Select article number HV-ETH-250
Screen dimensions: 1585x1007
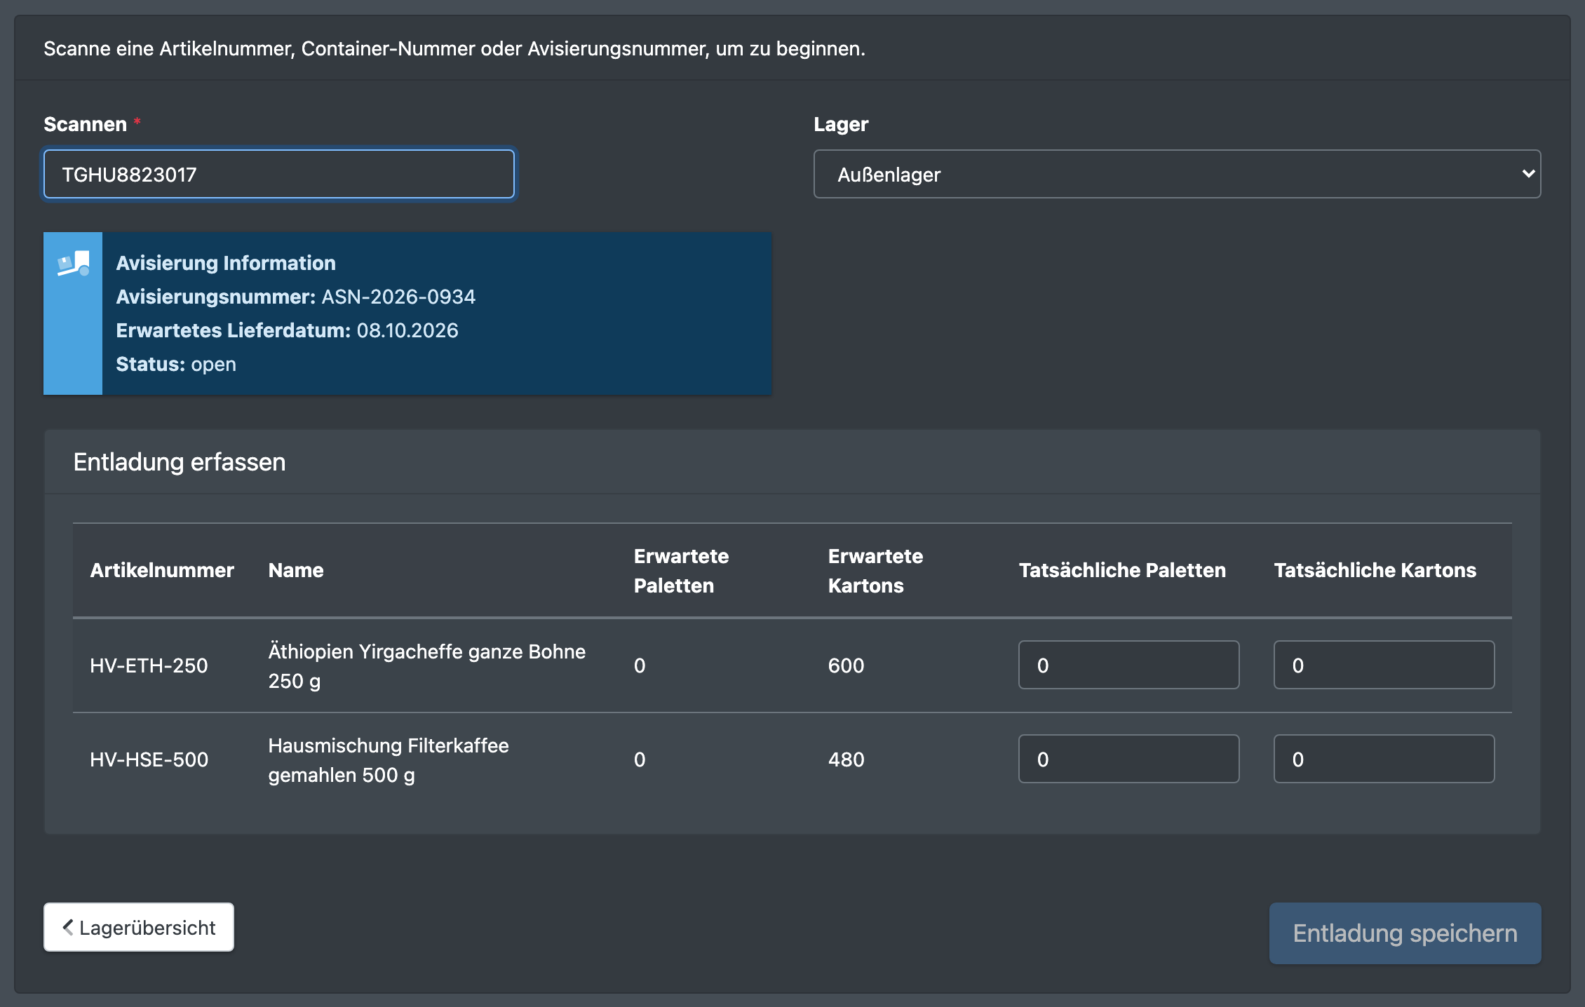coord(149,665)
